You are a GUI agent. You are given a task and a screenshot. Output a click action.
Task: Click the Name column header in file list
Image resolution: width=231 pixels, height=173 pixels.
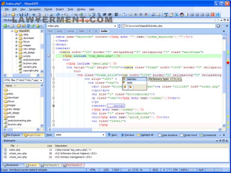[21, 85]
